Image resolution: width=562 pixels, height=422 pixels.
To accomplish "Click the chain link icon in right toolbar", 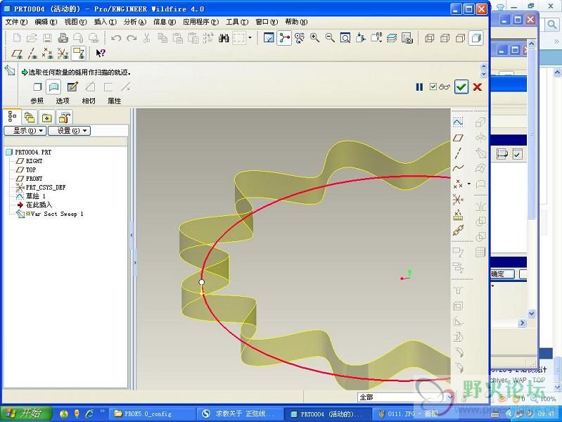I will pyautogui.click(x=458, y=230).
